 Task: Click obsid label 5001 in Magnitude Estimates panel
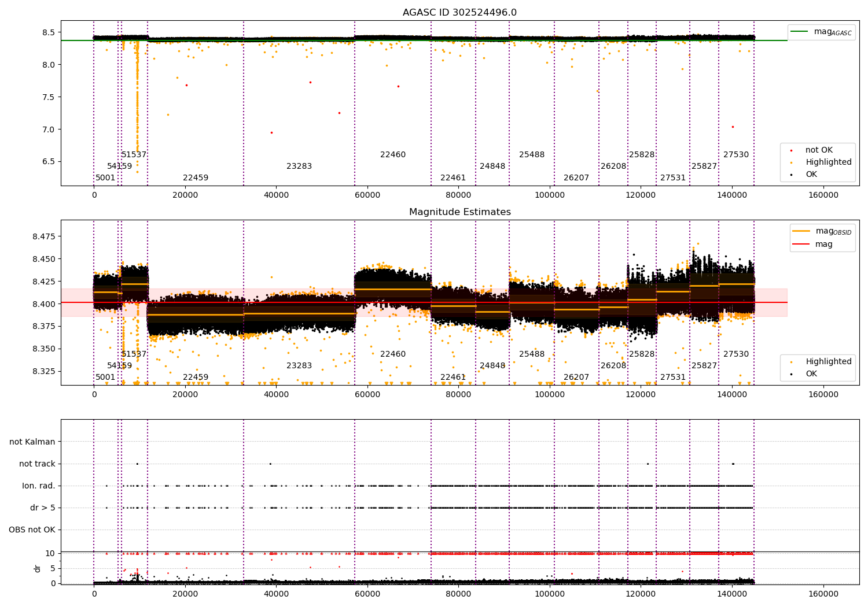click(x=105, y=377)
